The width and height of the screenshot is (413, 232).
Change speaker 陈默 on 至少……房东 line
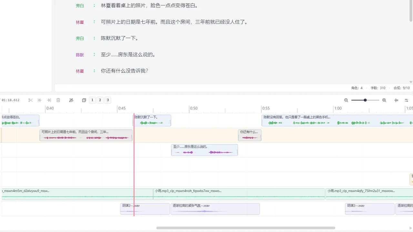point(80,55)
